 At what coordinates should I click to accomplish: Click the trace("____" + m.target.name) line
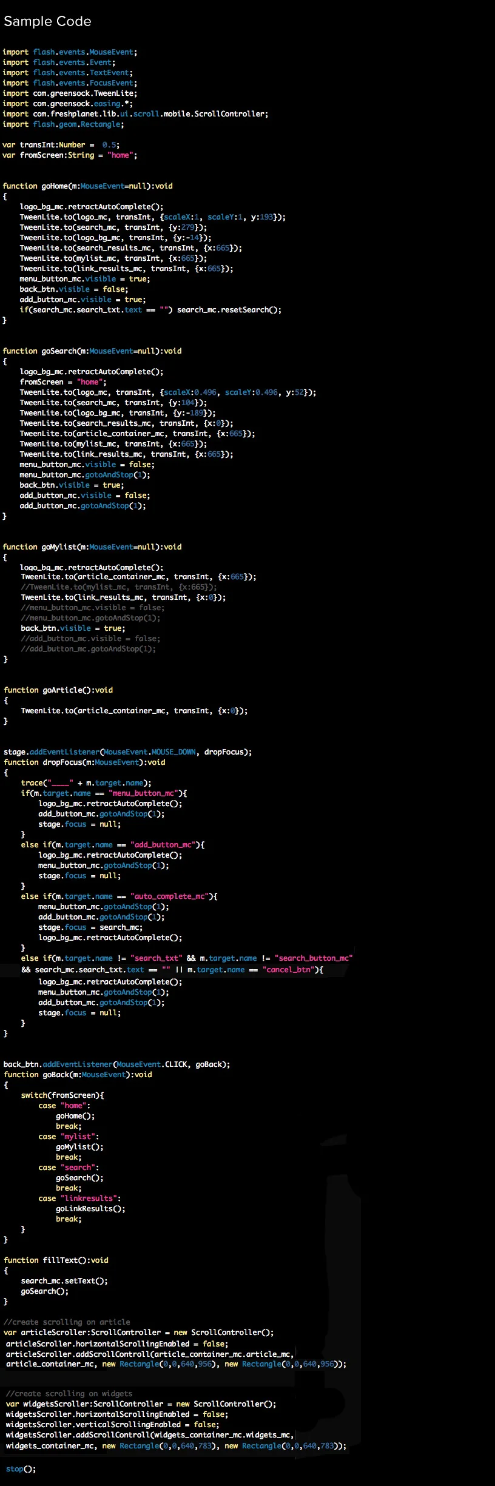(x=87, y=783)
